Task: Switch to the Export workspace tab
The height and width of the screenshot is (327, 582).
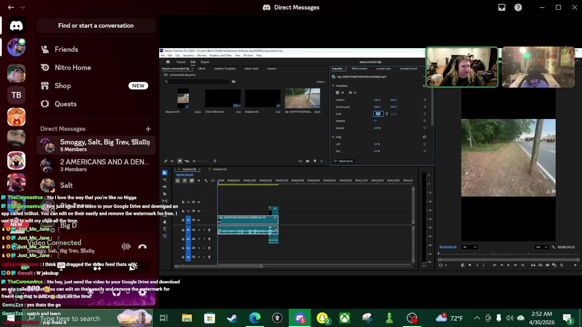Action: (x=205, y=62)
